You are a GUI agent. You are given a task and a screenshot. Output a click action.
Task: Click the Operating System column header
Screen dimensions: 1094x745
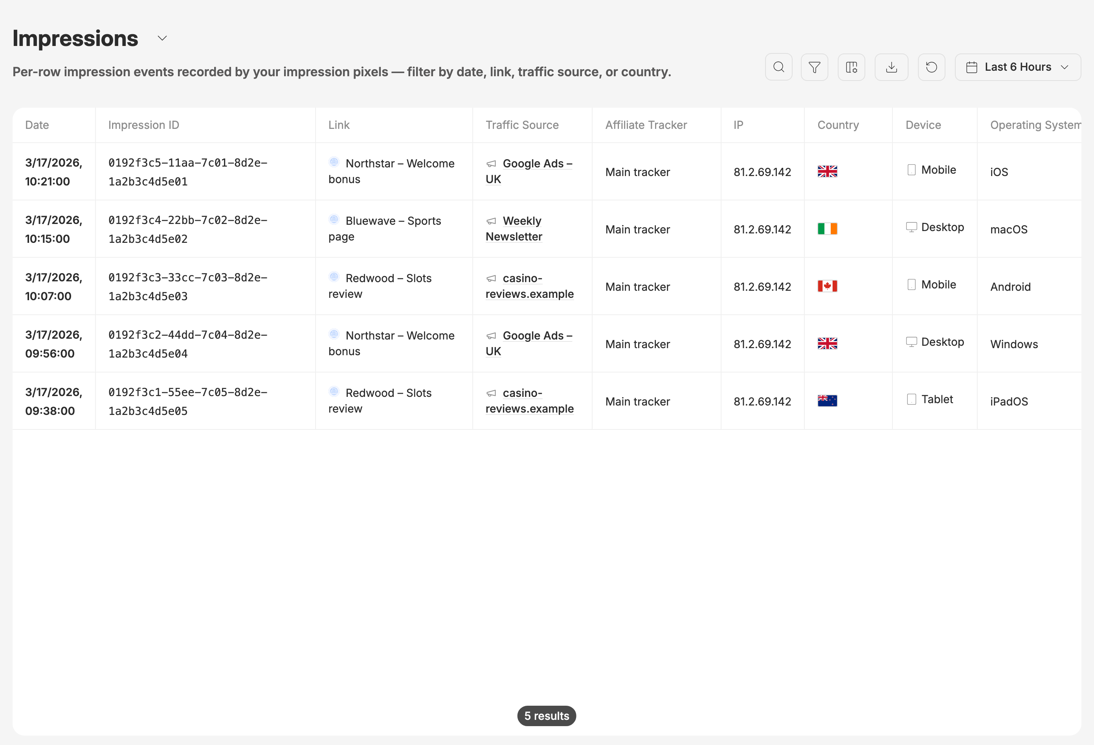pos(1035,125)
